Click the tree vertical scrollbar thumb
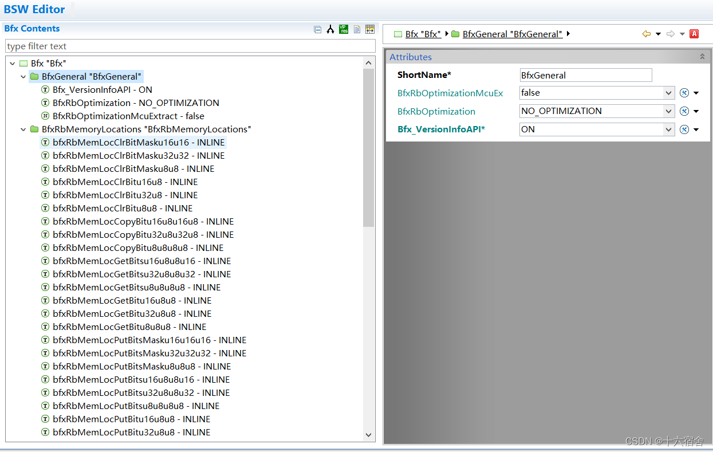The height and width of the screenshot is (452, 713). (369, 148)
